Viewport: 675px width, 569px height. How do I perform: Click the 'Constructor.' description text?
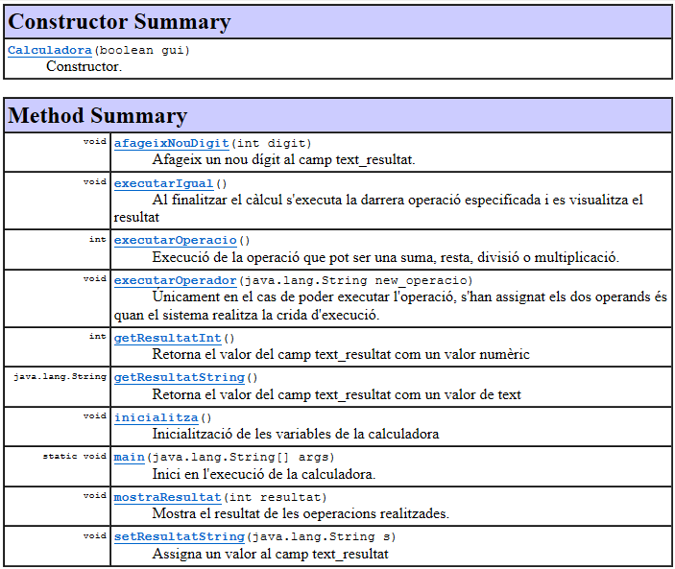click(x=84, y=66)
